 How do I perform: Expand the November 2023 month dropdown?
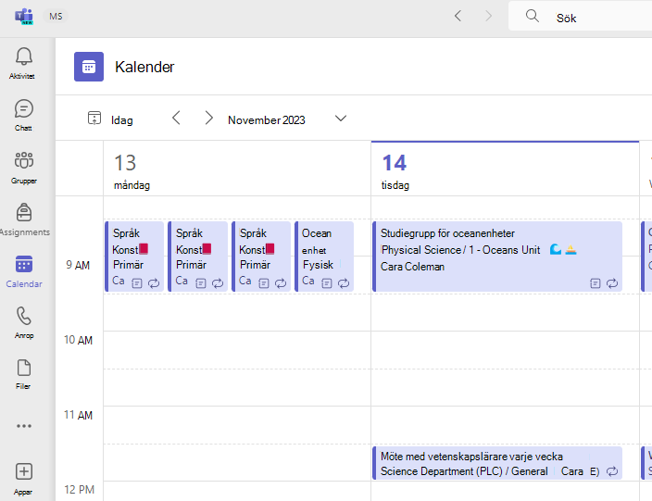[x=341, y=119]
